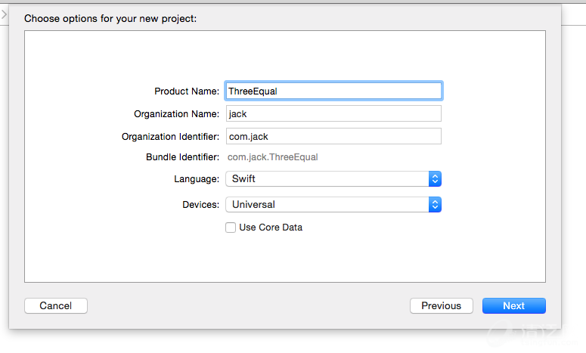Click the blue arrows on Language menu
The width and height of the screenshot is (586, 353).
[435, 179]
